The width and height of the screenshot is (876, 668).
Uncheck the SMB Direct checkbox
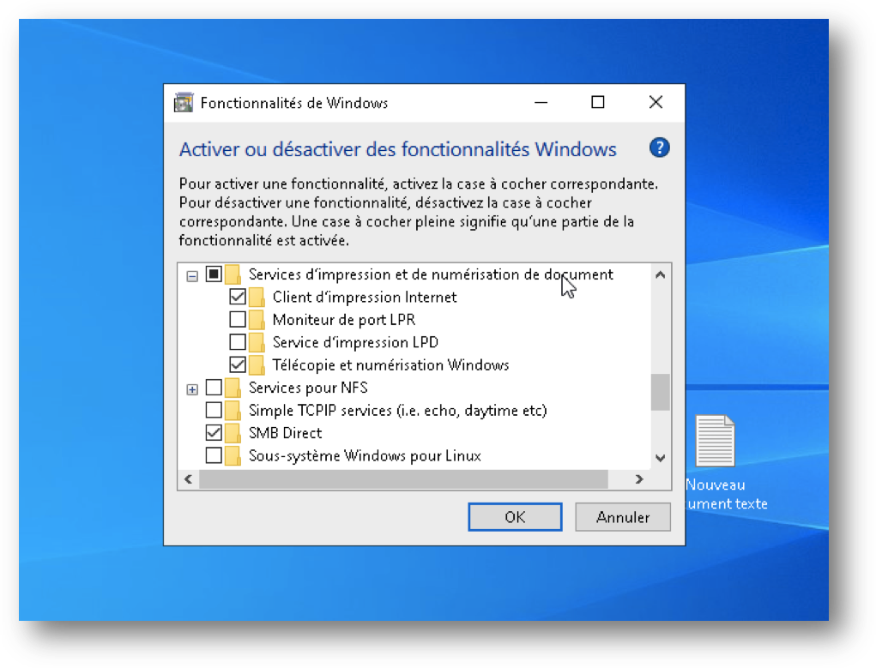pos(214,432)
